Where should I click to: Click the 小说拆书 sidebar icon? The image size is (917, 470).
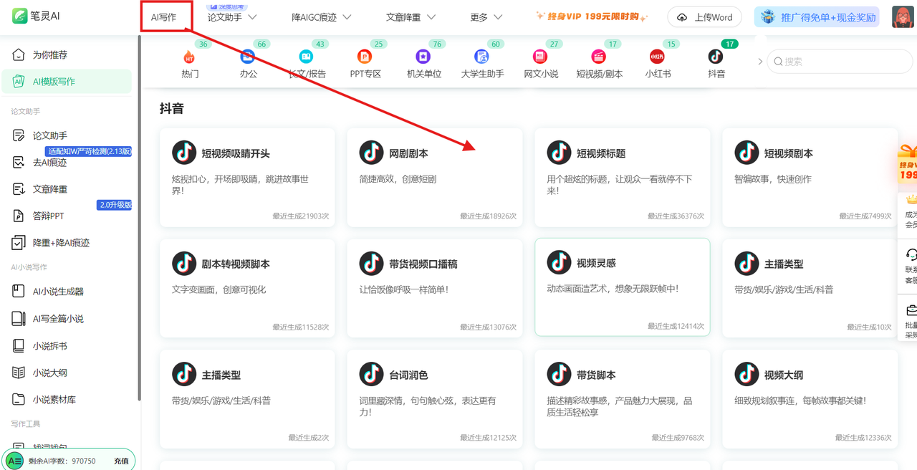point(19,346)
